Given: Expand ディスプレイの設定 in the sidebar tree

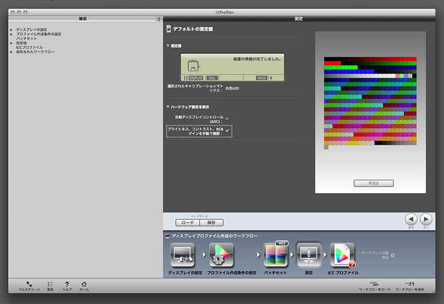Looking at the screenshot, I should click(11, 30).
